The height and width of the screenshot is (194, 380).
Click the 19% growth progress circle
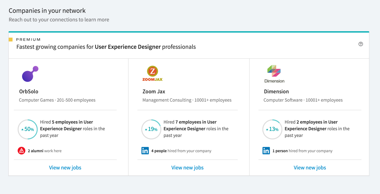click(x=151, y=129)
